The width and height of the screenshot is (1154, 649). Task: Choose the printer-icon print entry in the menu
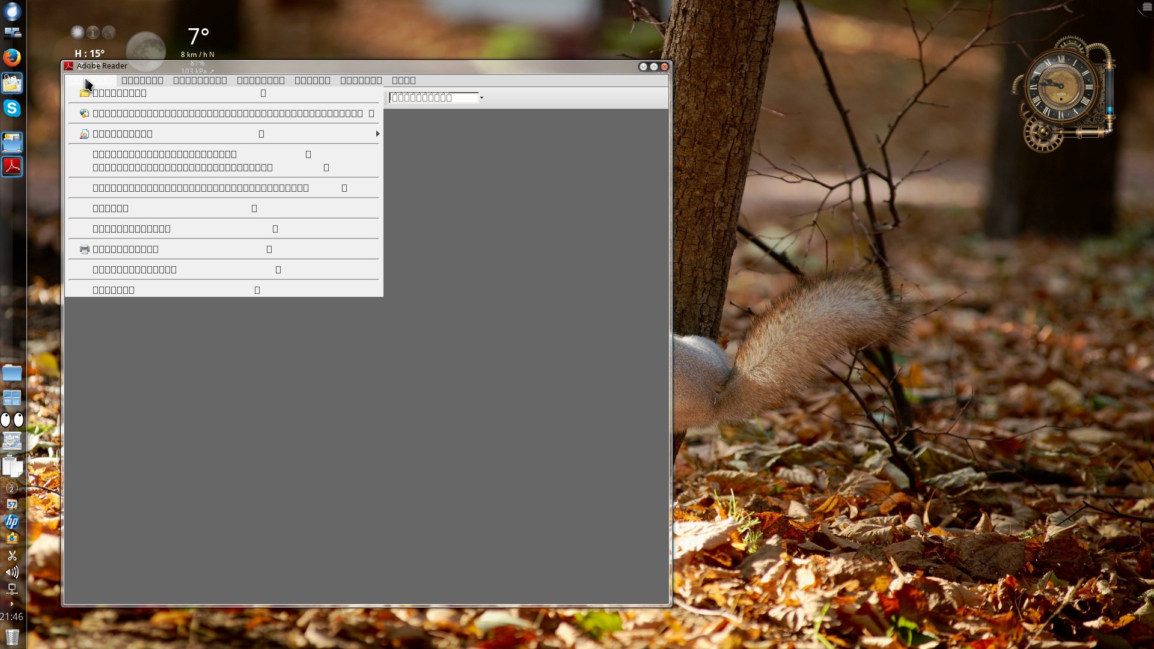pos(125,249)
